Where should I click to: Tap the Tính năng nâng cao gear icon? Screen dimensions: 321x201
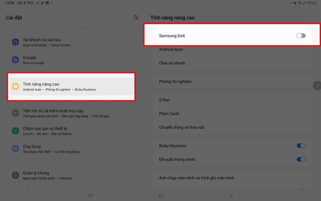click(x=16, y=86)
